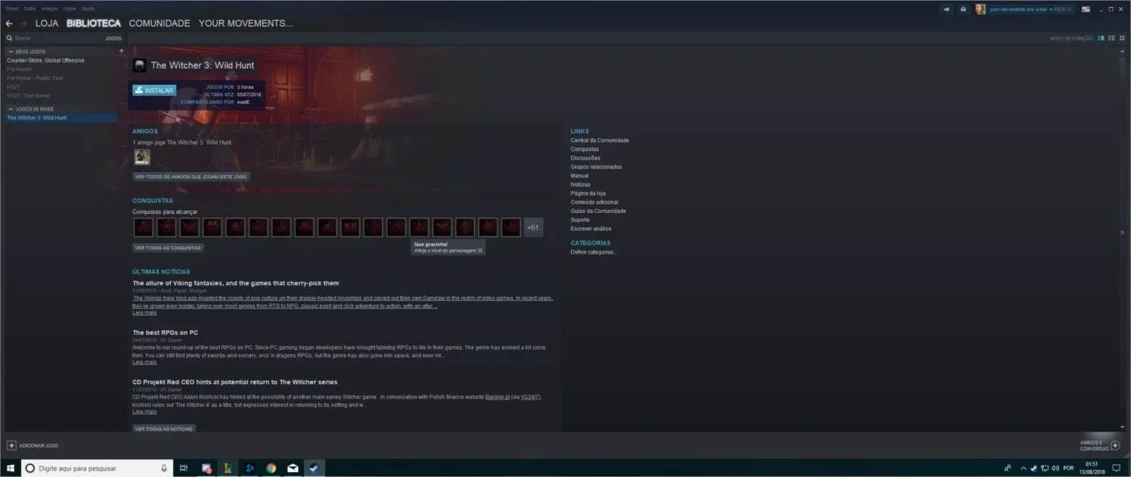Screen dimensions: 1131x477
Task: Click the Amigos e Conversas plus icon
Action: point(1115,446)
